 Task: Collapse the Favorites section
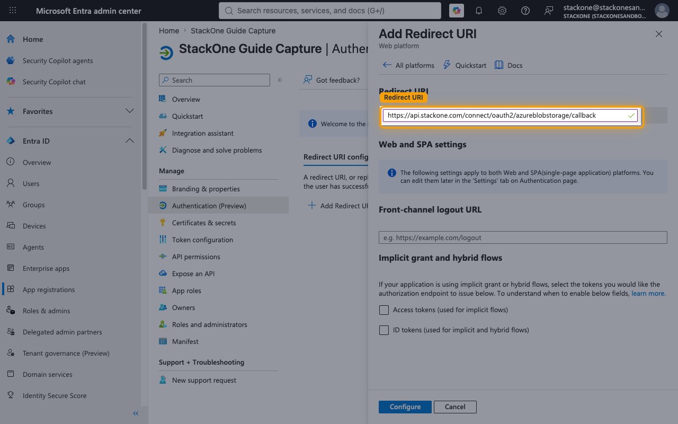[129, 111]
